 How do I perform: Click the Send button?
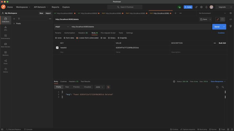[217, 27]
